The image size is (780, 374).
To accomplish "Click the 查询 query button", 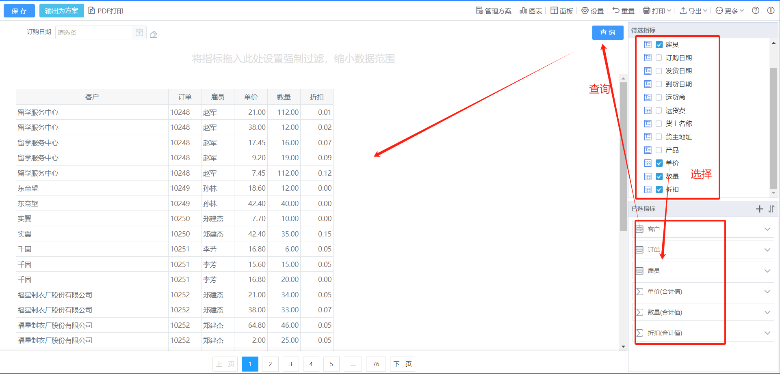I will [x=608, y=32].
